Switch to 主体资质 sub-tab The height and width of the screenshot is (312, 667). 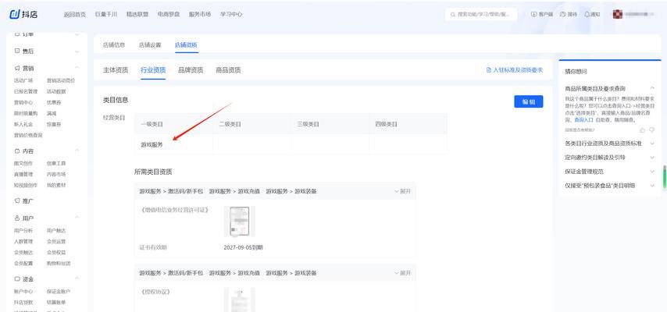click(116, 70)
